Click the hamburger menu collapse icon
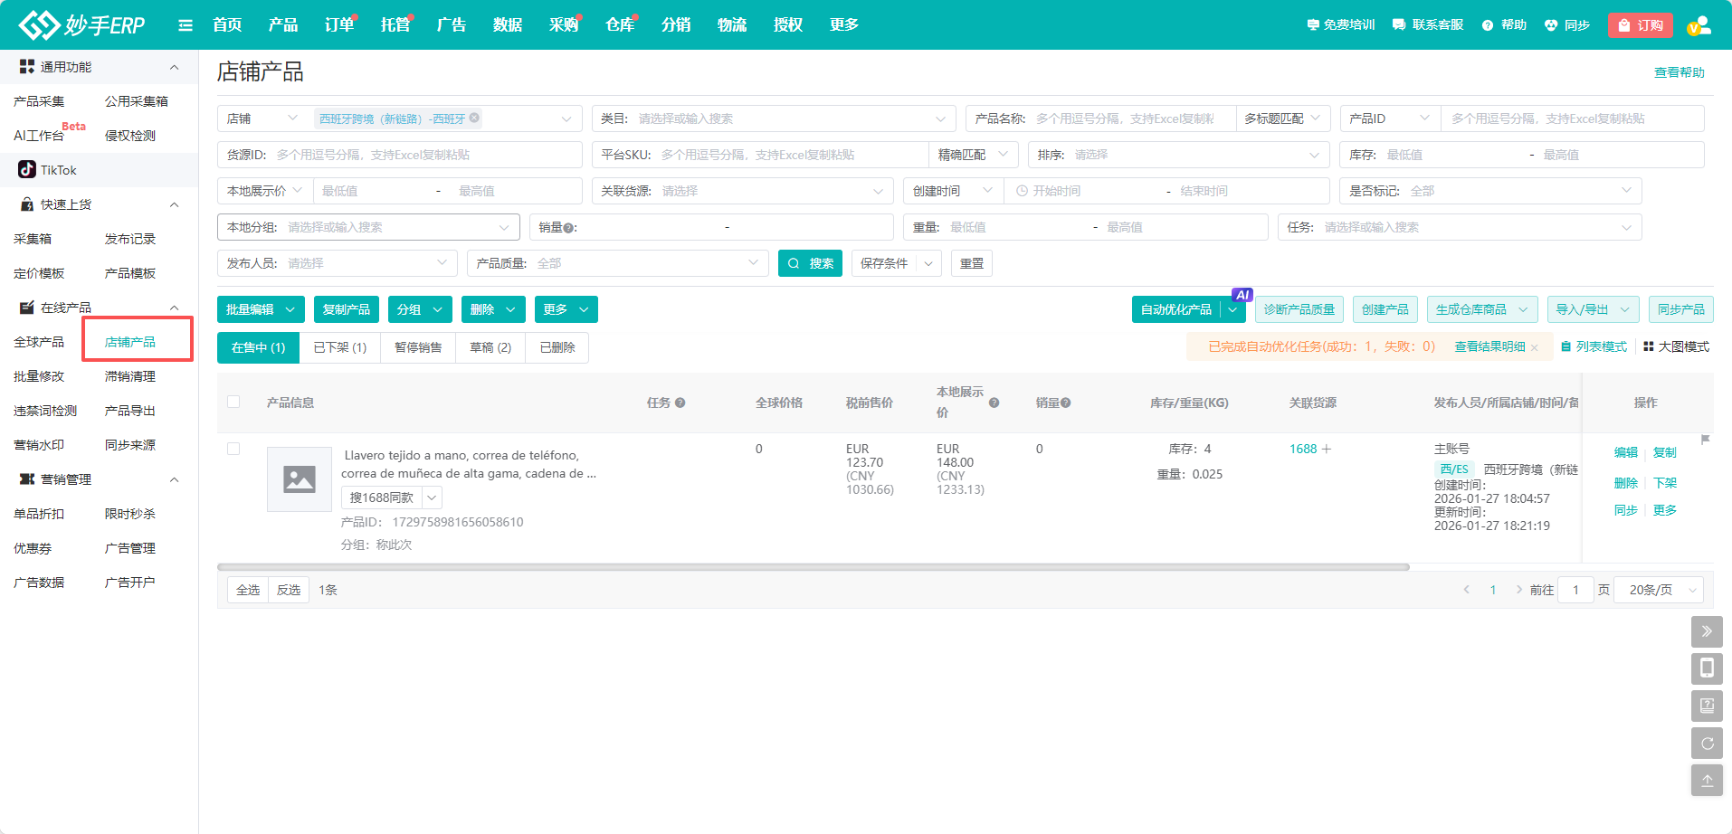Viewport: 1732px width, 834px height. (x=186, y=25)
